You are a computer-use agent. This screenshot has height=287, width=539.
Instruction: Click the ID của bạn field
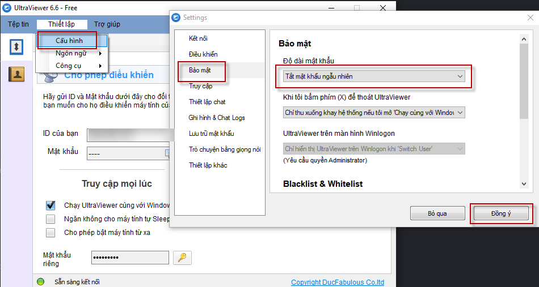pos(129,135)
